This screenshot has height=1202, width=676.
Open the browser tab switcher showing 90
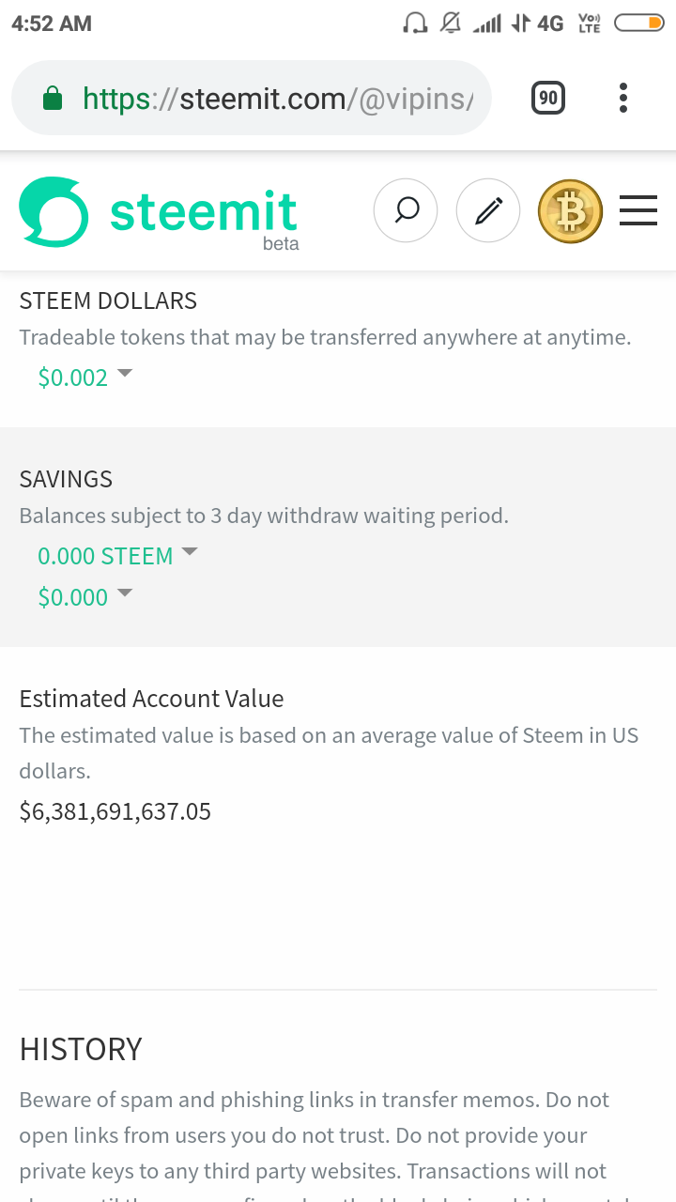click(x=548, y=98)
